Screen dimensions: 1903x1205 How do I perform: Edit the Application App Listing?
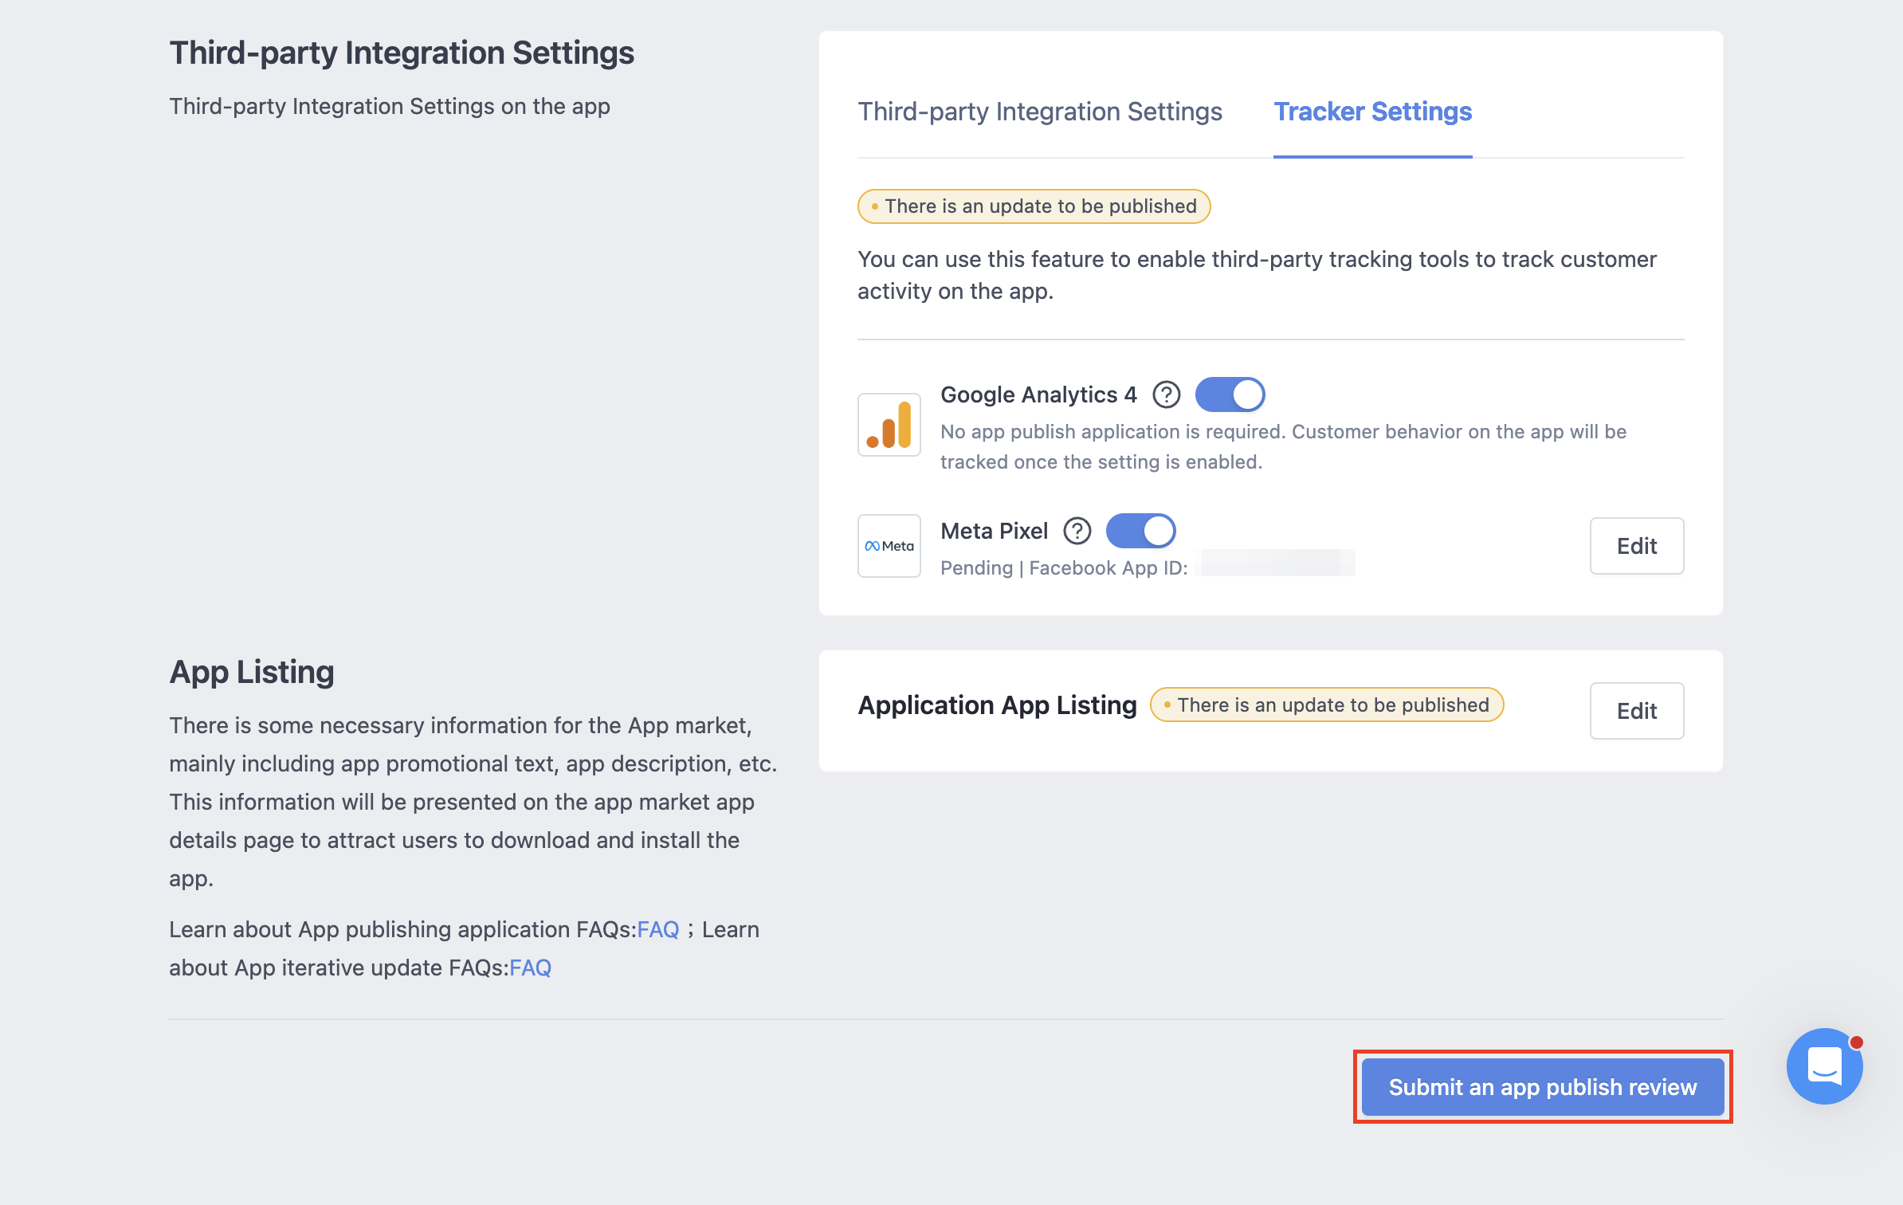[x=1637, y=711]
